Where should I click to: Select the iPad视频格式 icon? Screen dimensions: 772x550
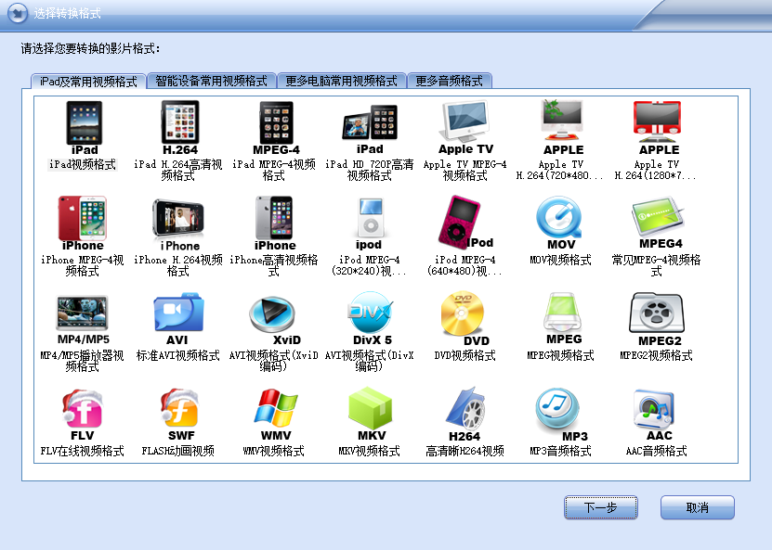[85, 122]
